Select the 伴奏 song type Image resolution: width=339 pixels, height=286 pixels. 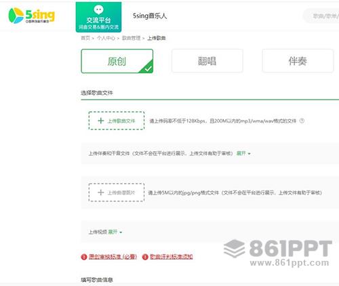pyautogui.click(x=298, y=61)
